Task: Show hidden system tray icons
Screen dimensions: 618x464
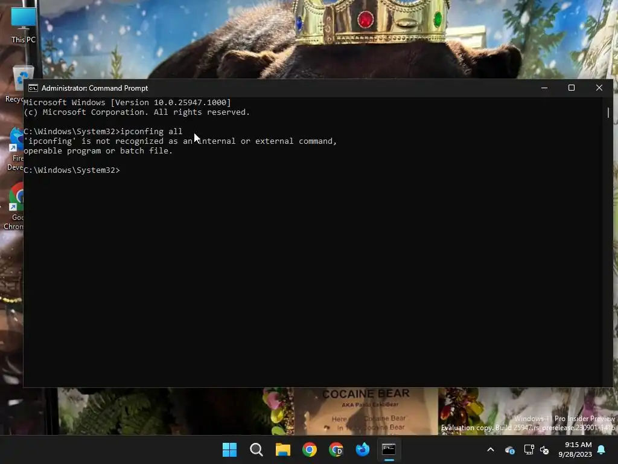Action: tap(491, 449)
